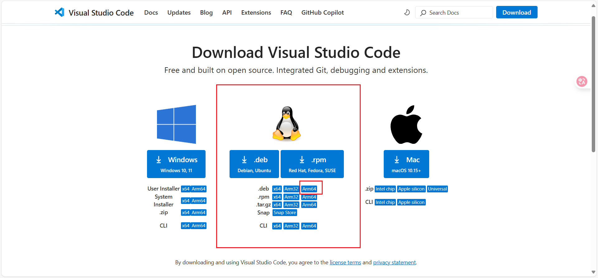The width and height of the screenshot is (598, 278).
Task: Download Windows .zip x64
Action: (x=186, y=213)
